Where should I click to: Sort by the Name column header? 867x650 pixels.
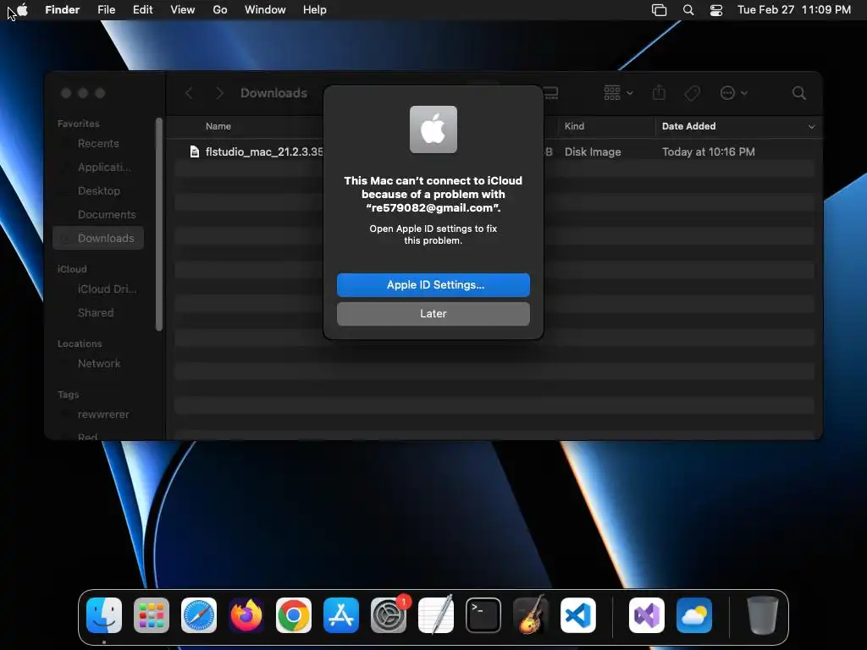click(218, 127)
